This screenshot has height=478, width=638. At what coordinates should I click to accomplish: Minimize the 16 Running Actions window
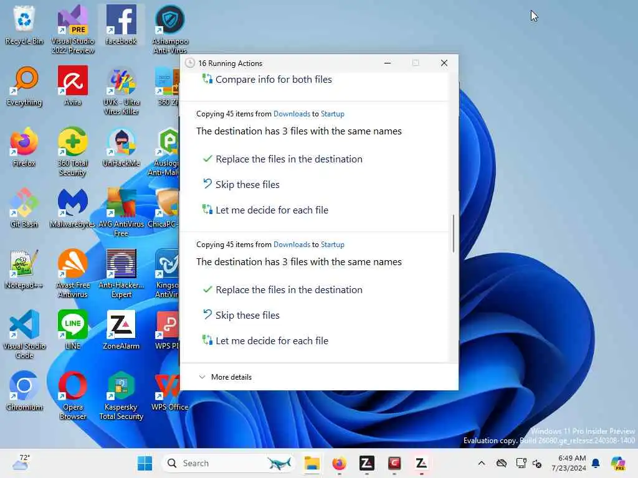coord(388,63)
